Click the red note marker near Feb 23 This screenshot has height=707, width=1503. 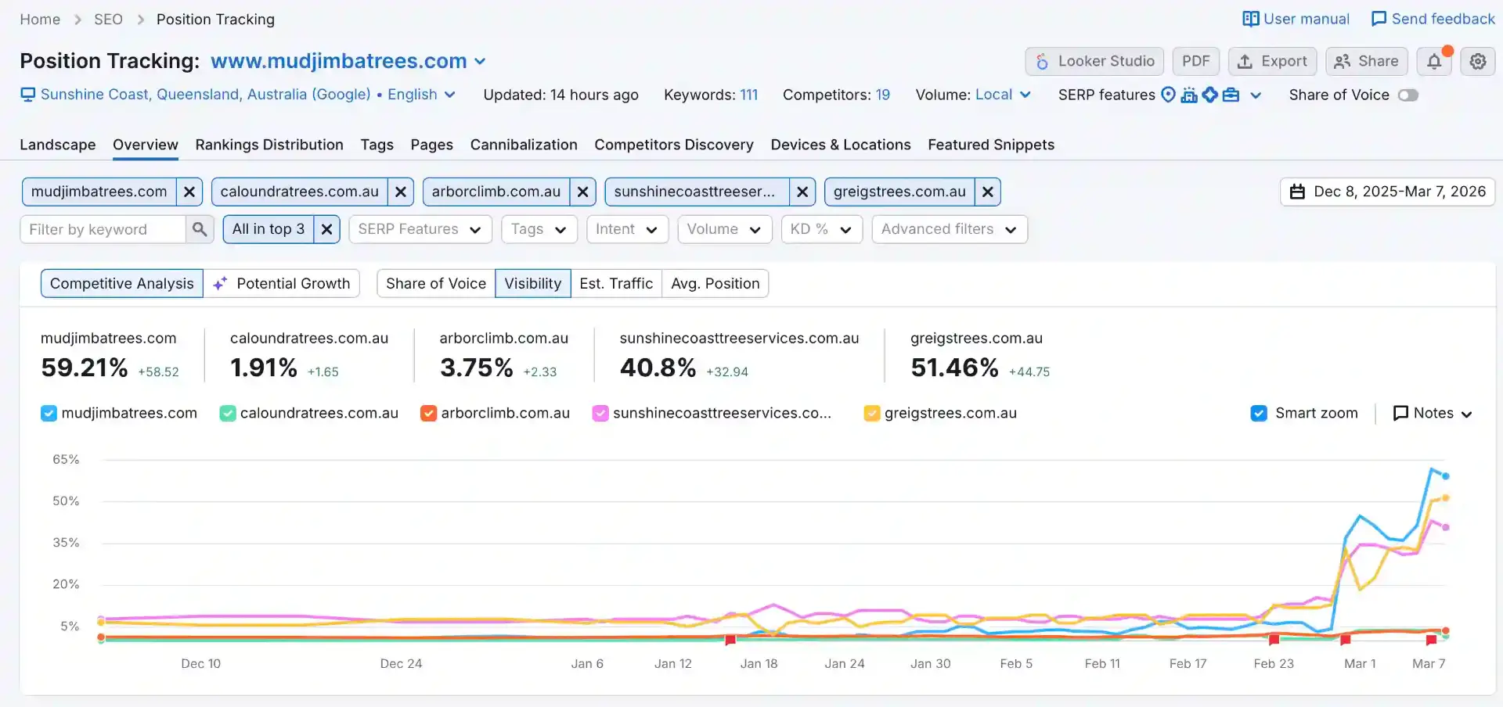[x=1274, y=640]
